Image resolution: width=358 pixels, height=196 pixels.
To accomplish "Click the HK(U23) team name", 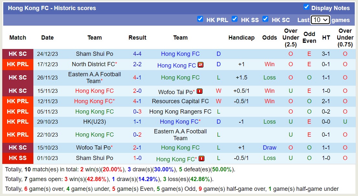I will (x=95, y=122).
